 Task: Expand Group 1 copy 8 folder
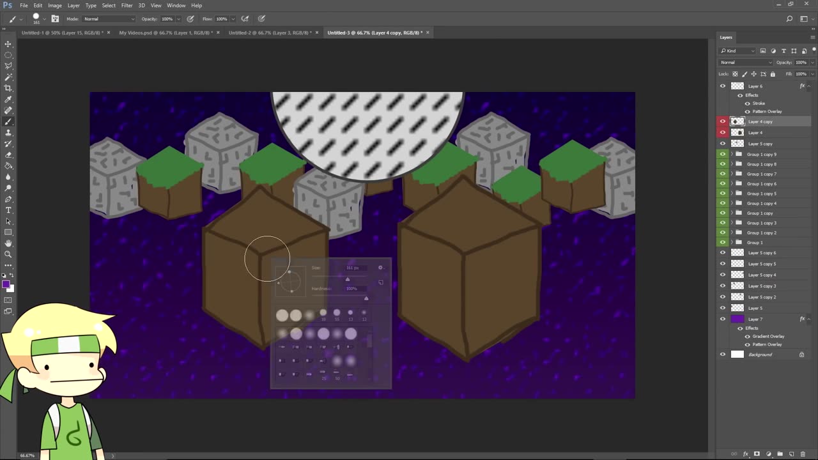(732, 164)
